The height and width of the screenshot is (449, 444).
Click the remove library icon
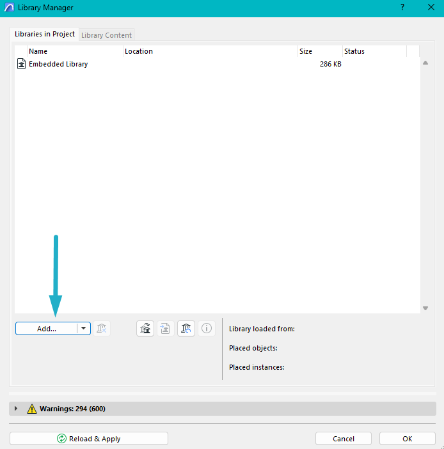[102, 329]
